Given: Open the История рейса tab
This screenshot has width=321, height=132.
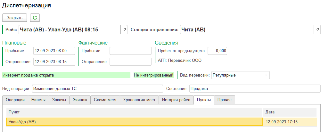Looking at the screenshot, I should click(176, 100).
